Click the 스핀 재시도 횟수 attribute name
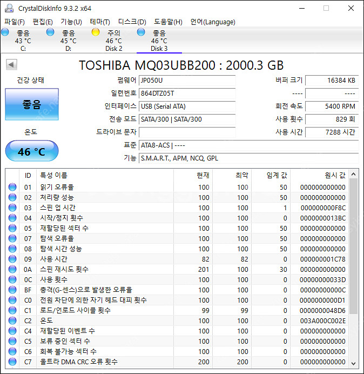Screen dimensions: 364x374 pos(64,269)
